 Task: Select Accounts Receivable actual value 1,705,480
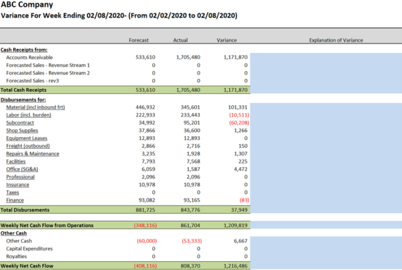coord(188,57)
